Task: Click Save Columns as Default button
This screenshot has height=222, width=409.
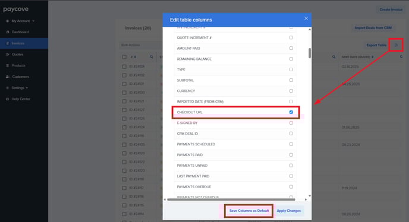Action: pyautogui.click(x=249, y=211)
